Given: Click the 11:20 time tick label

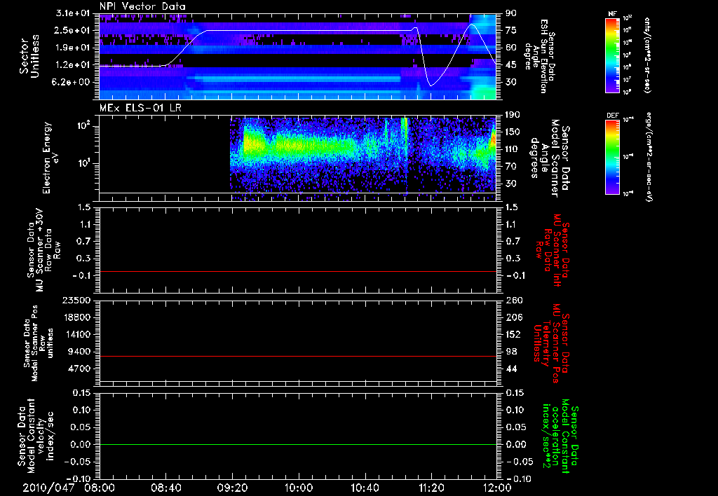Looking at the screenshot, I should 431,488.
